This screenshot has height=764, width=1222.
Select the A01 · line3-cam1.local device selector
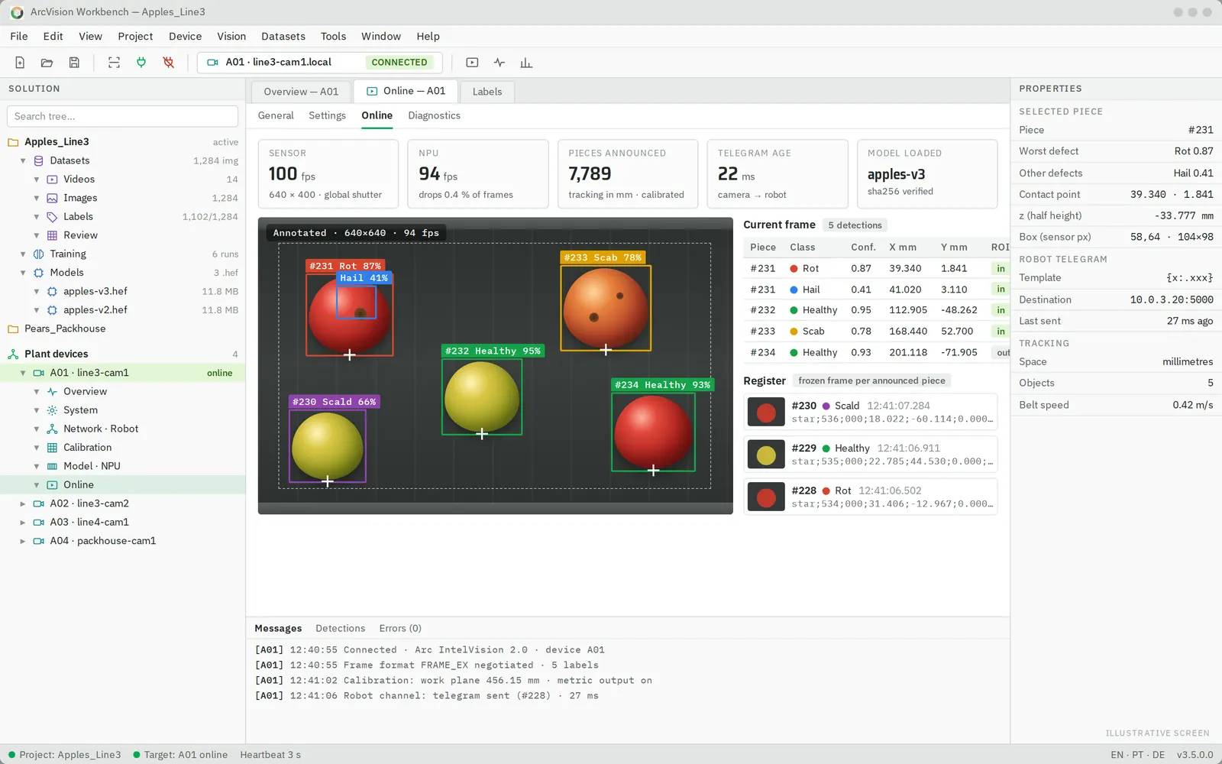pyautogui.click(x=319, y=63)
